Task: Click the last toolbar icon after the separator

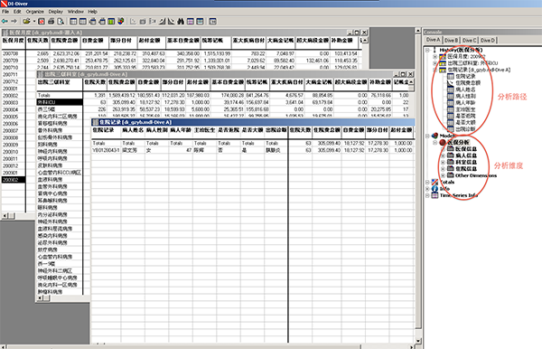Action: tap(212, 22)
